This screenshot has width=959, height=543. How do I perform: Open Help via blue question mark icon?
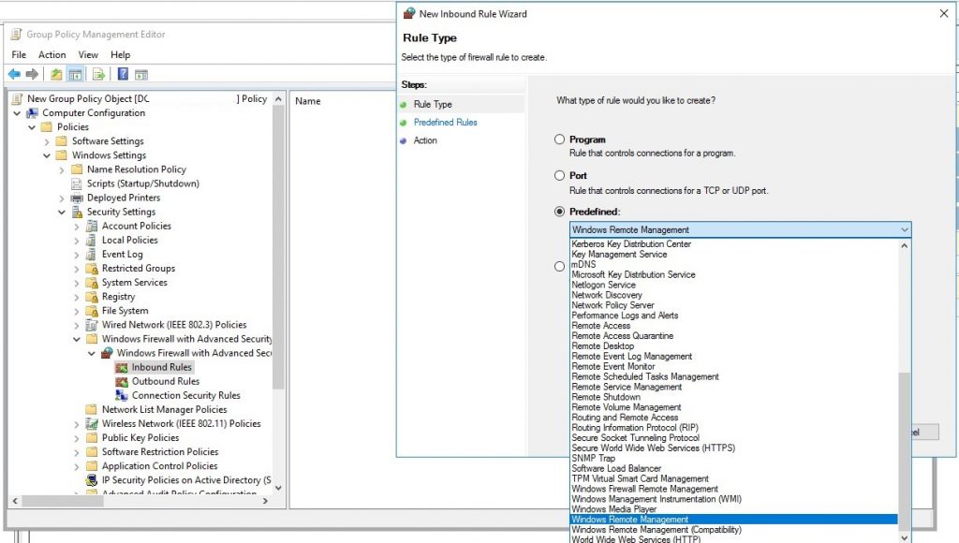(x=123, y=75)
